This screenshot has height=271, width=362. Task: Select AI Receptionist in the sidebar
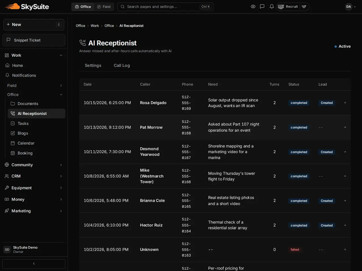click(36, 113)
